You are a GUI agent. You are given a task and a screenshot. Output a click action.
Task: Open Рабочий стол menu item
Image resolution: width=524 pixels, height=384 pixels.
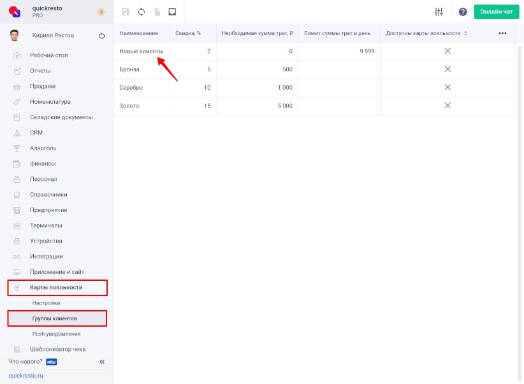(x=49, y=55)
